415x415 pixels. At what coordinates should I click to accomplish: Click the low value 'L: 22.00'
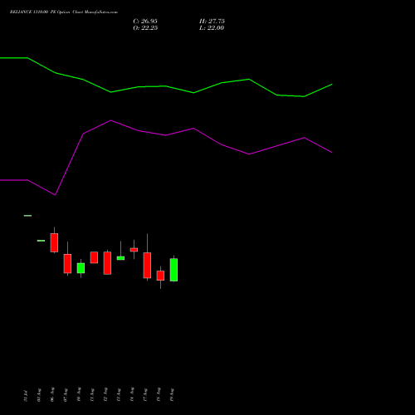pos(212,28)
